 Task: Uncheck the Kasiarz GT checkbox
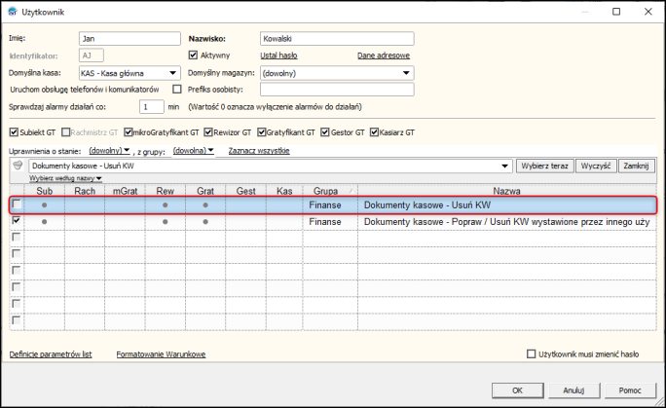tap(374, 132)
